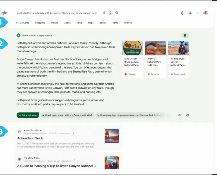The width and height of the screenshot is (217, 175).
Task: Switch to the Maps tab
Action: coord(91,23)
